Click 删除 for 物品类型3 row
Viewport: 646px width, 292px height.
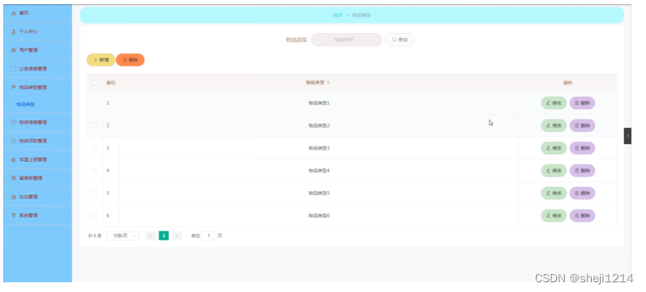click(x=583, y=148)
